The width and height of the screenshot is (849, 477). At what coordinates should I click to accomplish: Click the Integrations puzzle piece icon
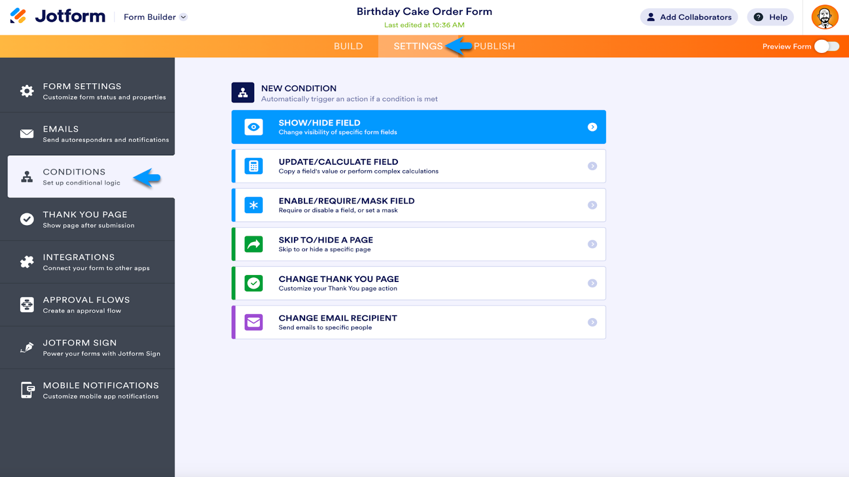[x=27, y=262]
